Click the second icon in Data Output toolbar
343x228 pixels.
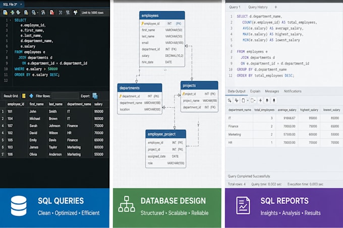coord(237,100)
